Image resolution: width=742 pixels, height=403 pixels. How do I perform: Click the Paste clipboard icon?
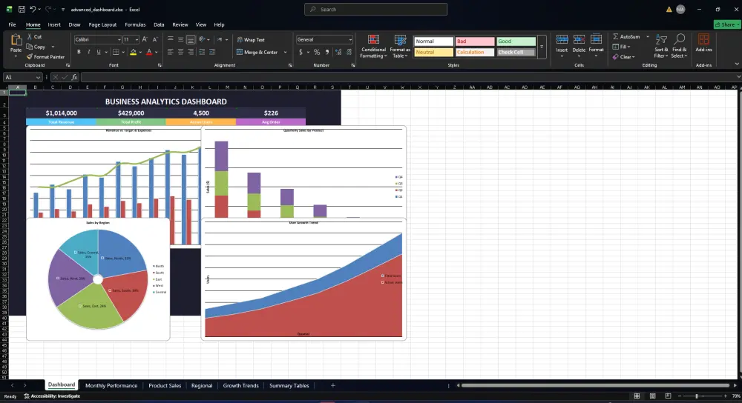pos(16,40)
